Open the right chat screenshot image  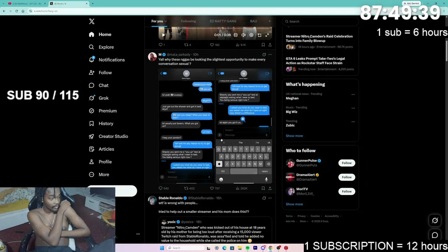pyautogui.click(x=244, y=126)
